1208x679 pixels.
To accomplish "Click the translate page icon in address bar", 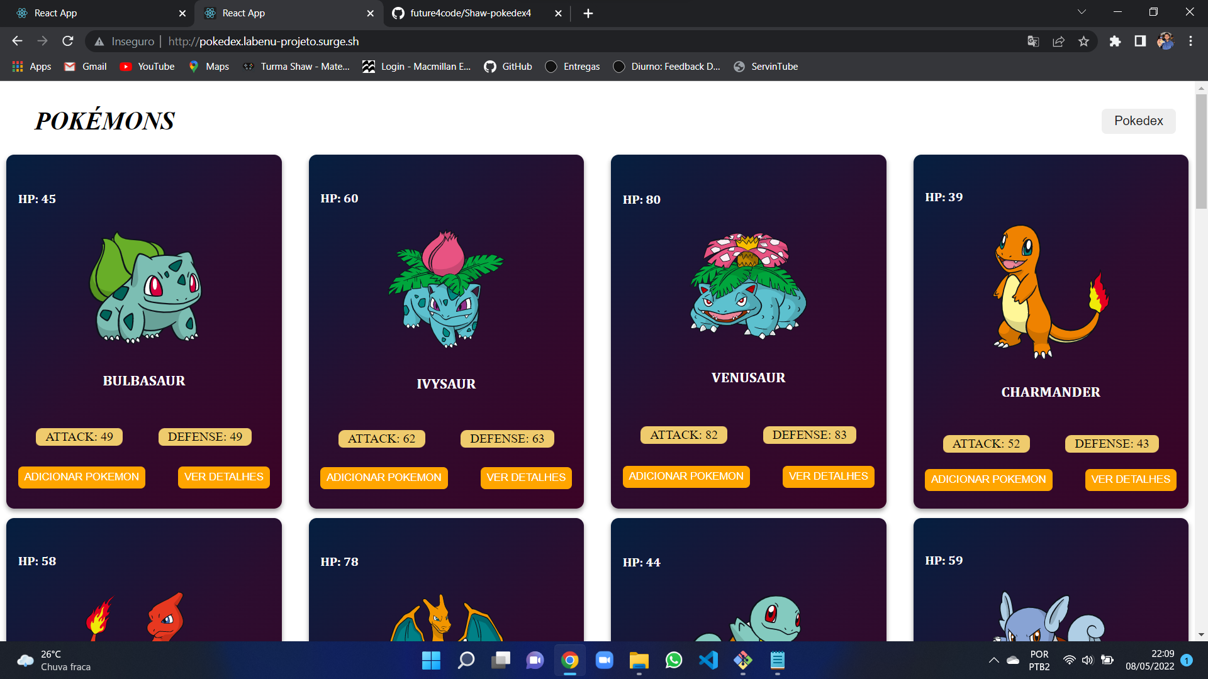I will [x=1032, y=41].
